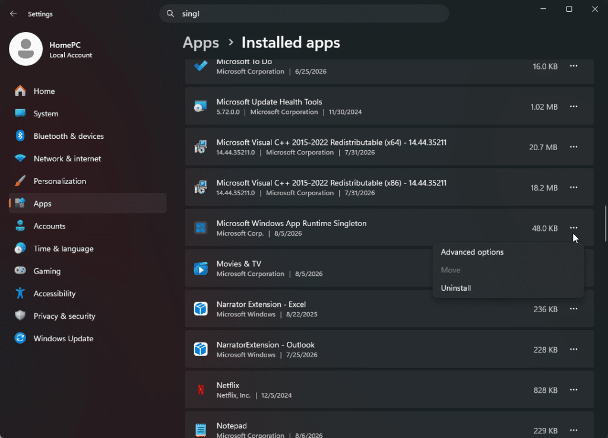Click the NarratorExtension - Outlook icon

[x=201, y=350]
